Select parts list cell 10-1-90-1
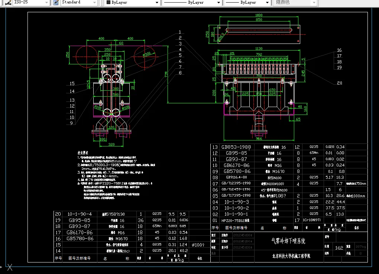379x274 pixels. 236,214
